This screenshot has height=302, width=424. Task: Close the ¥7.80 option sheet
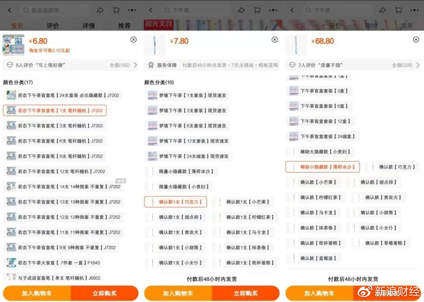(x=275, y=40)
